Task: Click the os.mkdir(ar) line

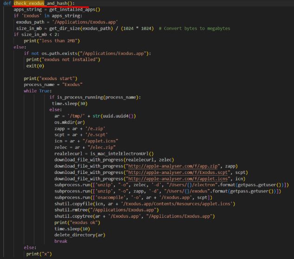Action: (x=70, y=122)
